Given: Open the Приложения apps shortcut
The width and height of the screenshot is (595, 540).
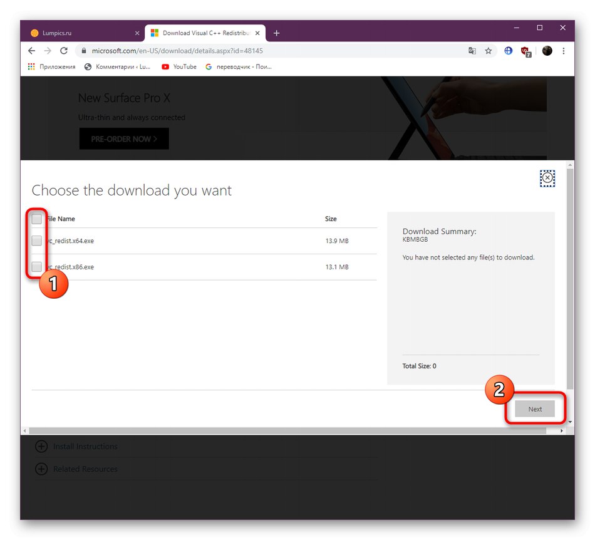Looking at the screenshot, I should 51,67.
